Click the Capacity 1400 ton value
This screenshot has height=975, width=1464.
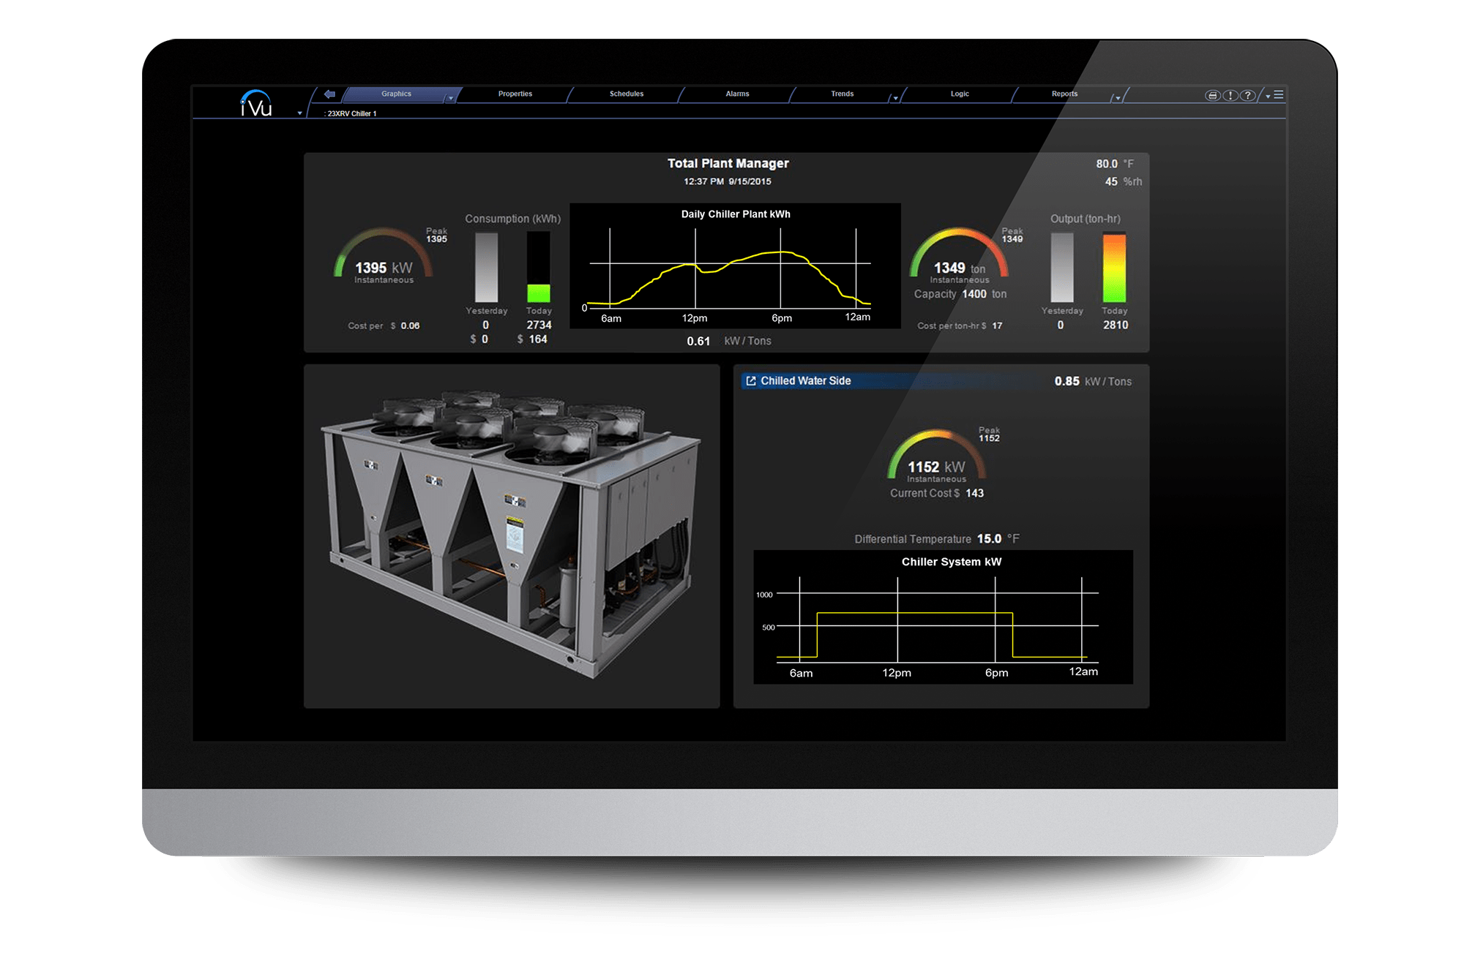pos(960,294)
